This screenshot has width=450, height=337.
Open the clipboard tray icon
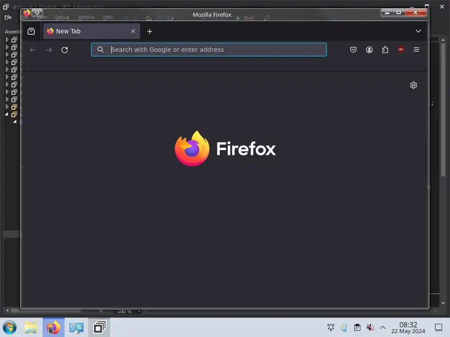357,327
